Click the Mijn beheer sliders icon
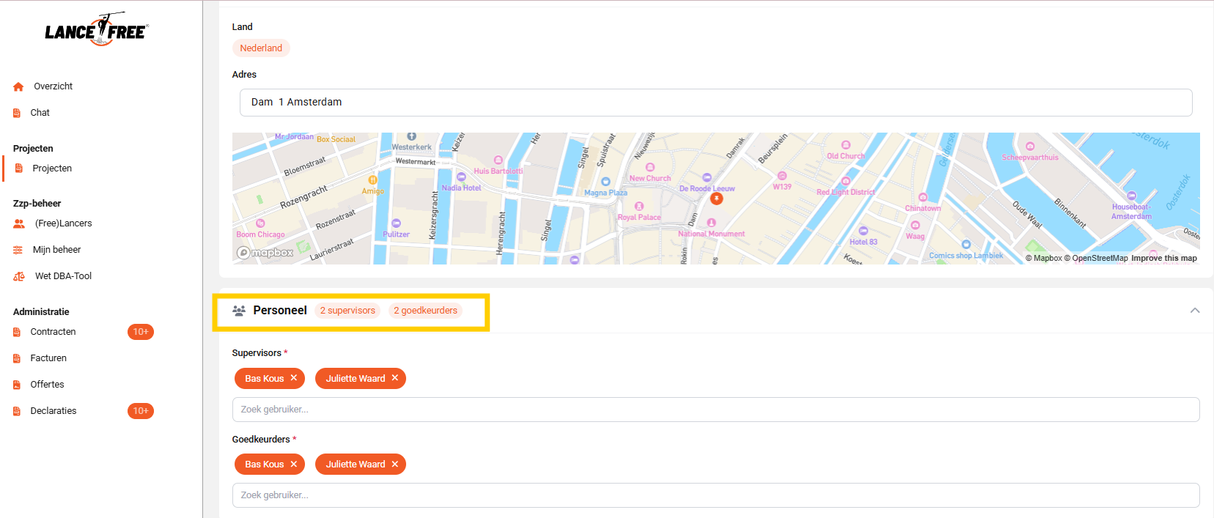The image size is (1214, 518). click(18, 250)
